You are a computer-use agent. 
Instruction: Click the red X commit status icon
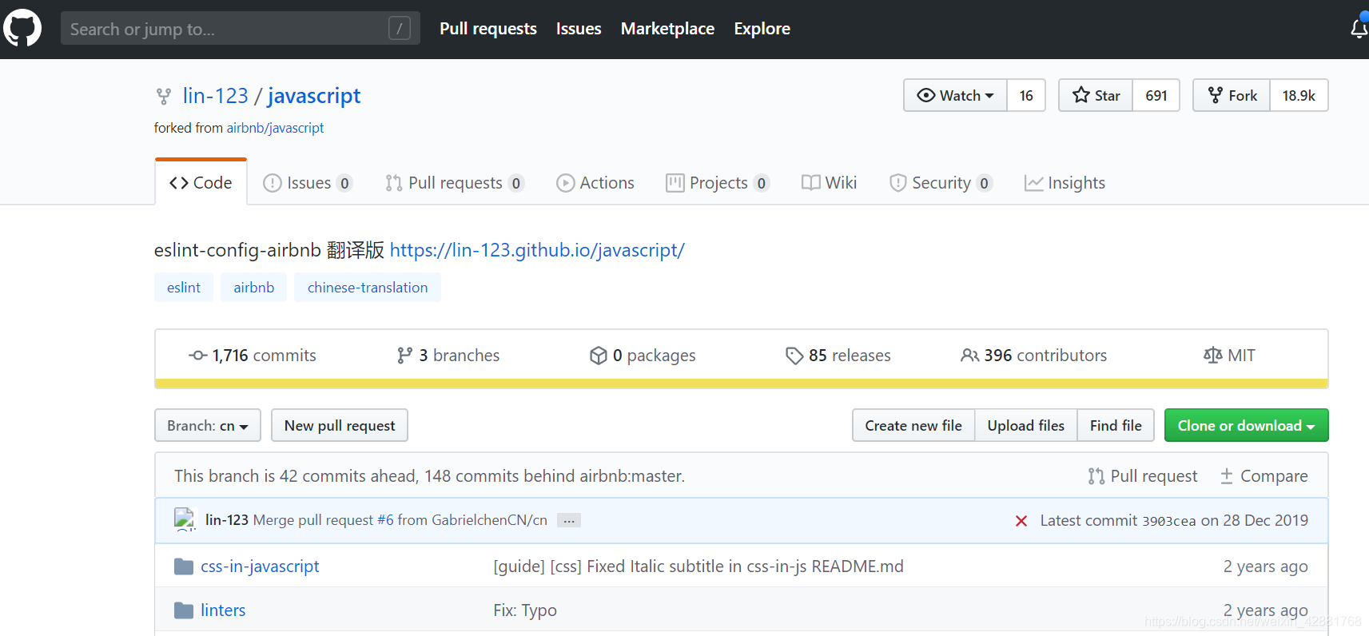[x=1021, y=521]
